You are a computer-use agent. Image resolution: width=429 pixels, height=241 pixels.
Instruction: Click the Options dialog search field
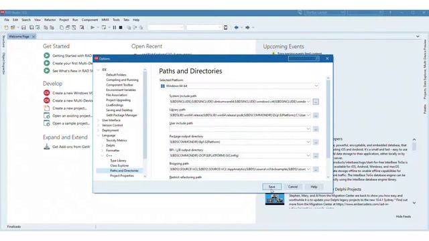click(x=304, y=58)
